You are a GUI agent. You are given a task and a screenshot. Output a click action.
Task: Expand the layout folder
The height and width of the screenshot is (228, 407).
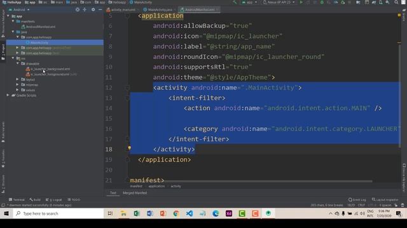[18, 79]
